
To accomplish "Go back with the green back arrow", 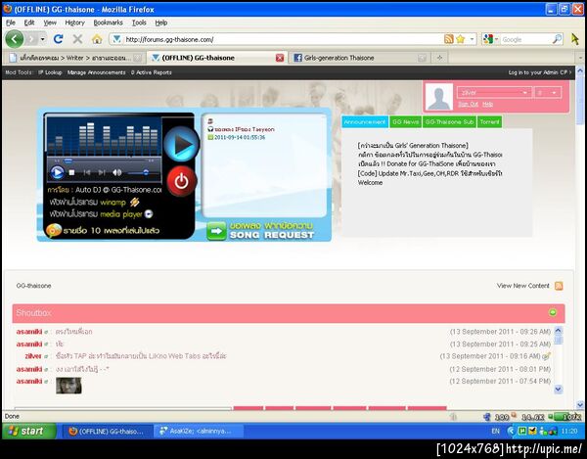I will point(15,39).
